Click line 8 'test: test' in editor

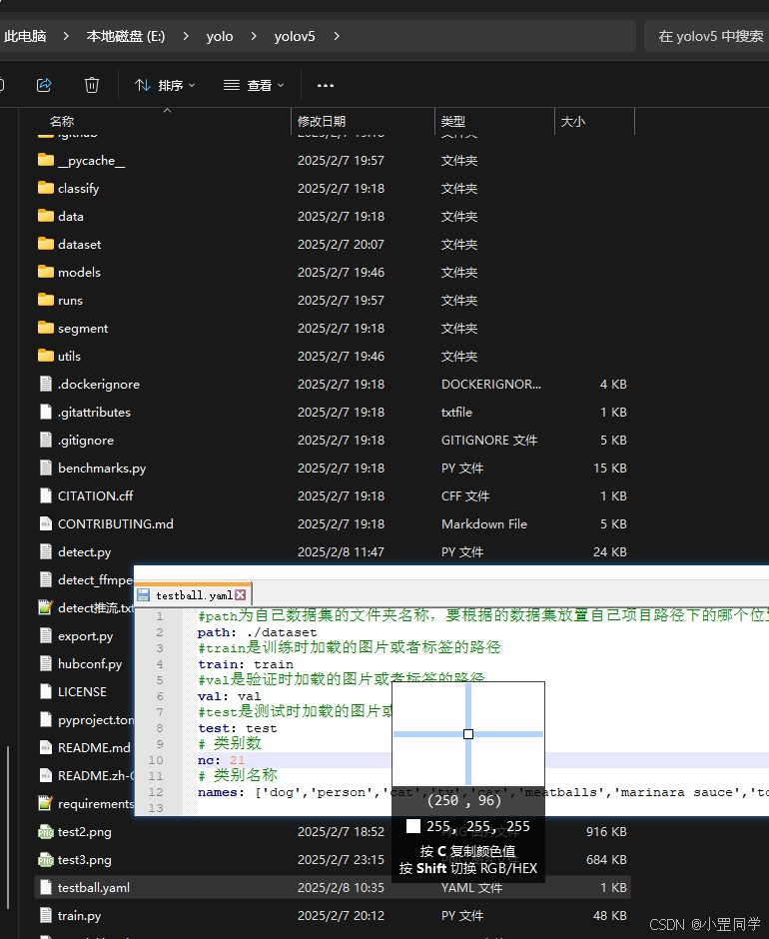pyautogui.click(x=237, y=728)
